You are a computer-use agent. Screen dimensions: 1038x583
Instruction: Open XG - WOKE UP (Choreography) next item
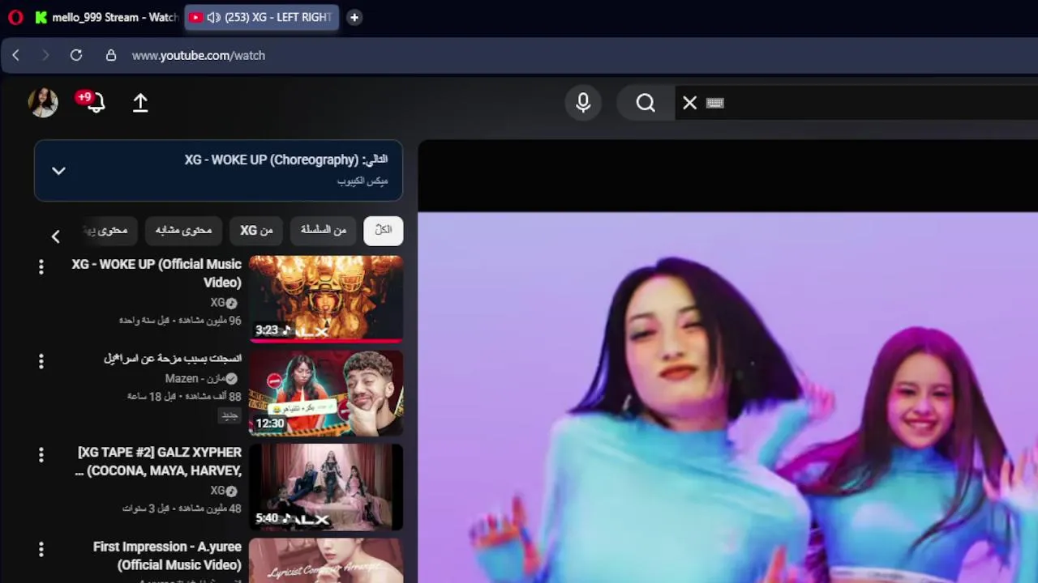(x=285, y=160)
